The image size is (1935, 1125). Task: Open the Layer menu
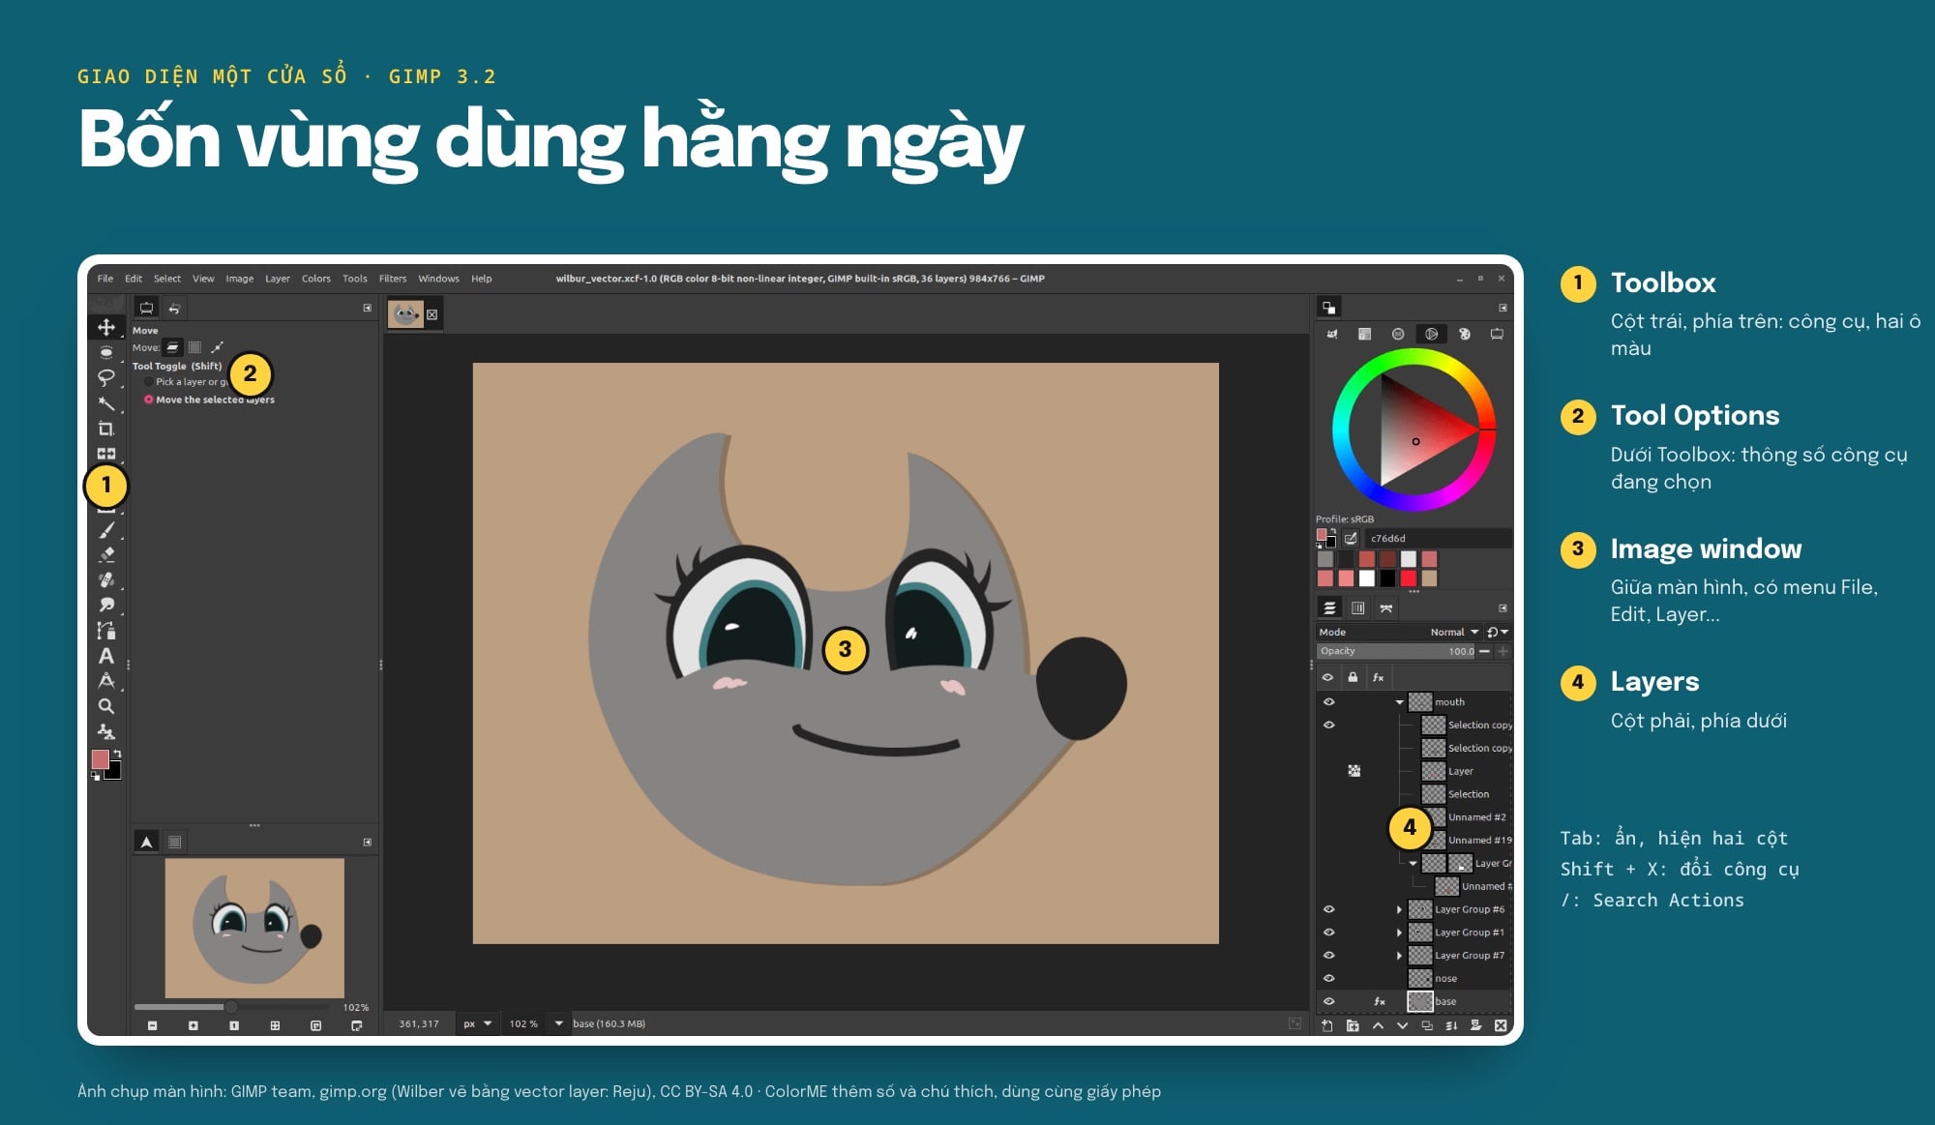click(278, 279)
